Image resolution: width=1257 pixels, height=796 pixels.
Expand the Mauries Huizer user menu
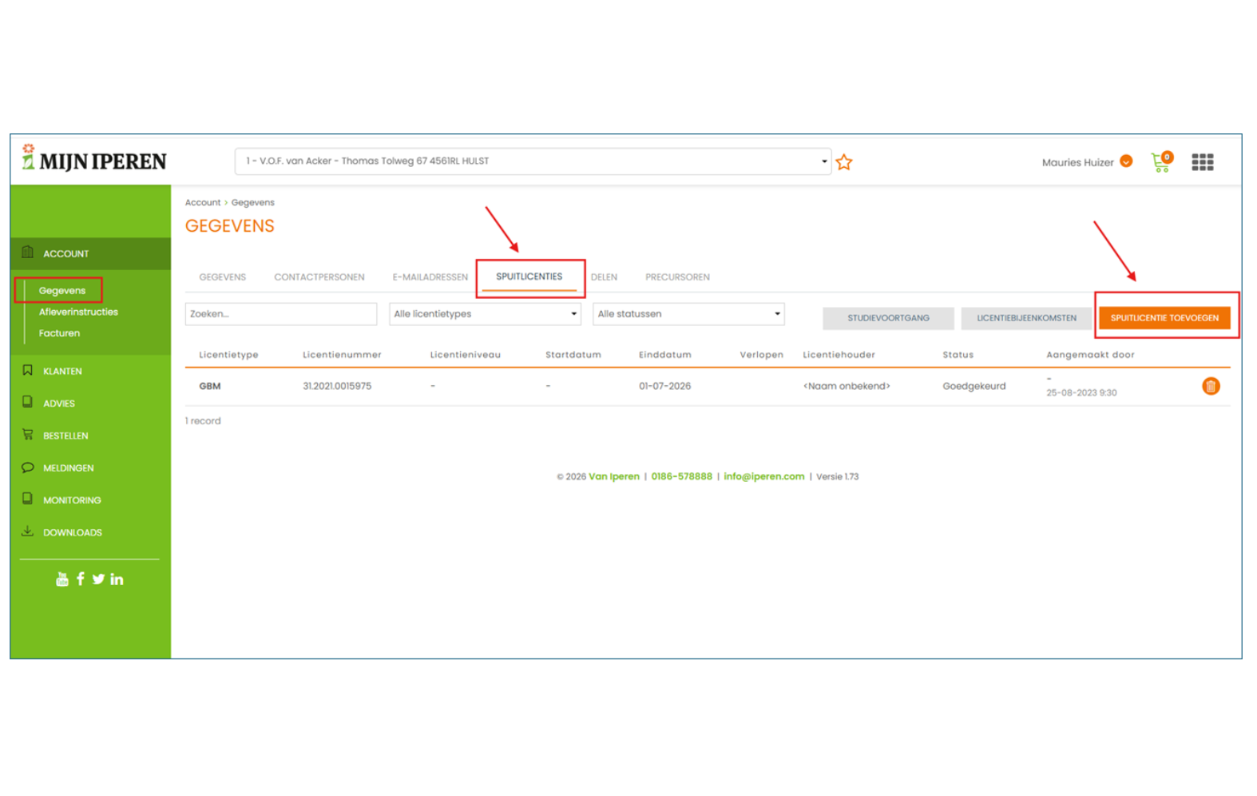pyautogui.click(x=1086, y=162)
